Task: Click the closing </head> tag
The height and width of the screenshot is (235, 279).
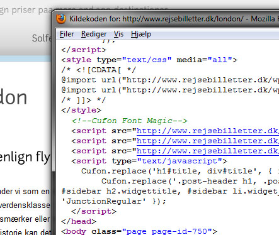Action: [79, 222]
